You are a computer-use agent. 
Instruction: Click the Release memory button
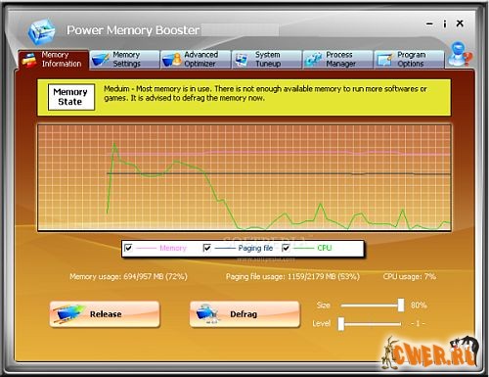click(x=105, y=314)
